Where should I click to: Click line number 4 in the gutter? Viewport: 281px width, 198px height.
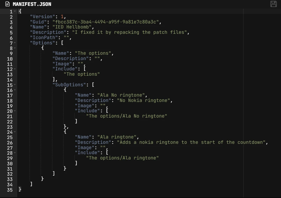pyautogui.click(x=11, y=27)
